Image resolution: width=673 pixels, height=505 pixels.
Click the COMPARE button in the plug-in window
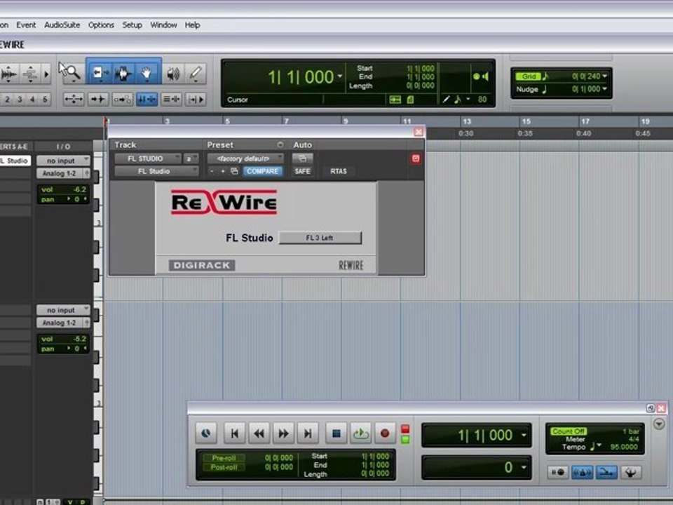(262, 171)
